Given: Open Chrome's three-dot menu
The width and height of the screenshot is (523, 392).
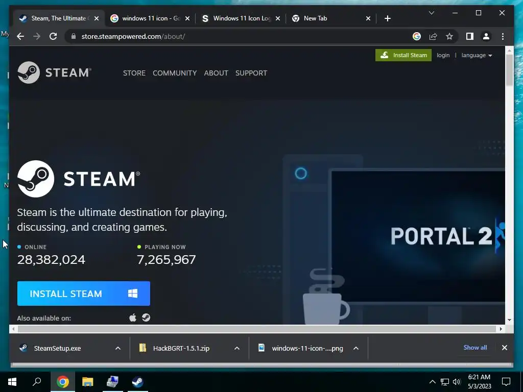Looking at the screenshot, I should click(x=503, y=36).
